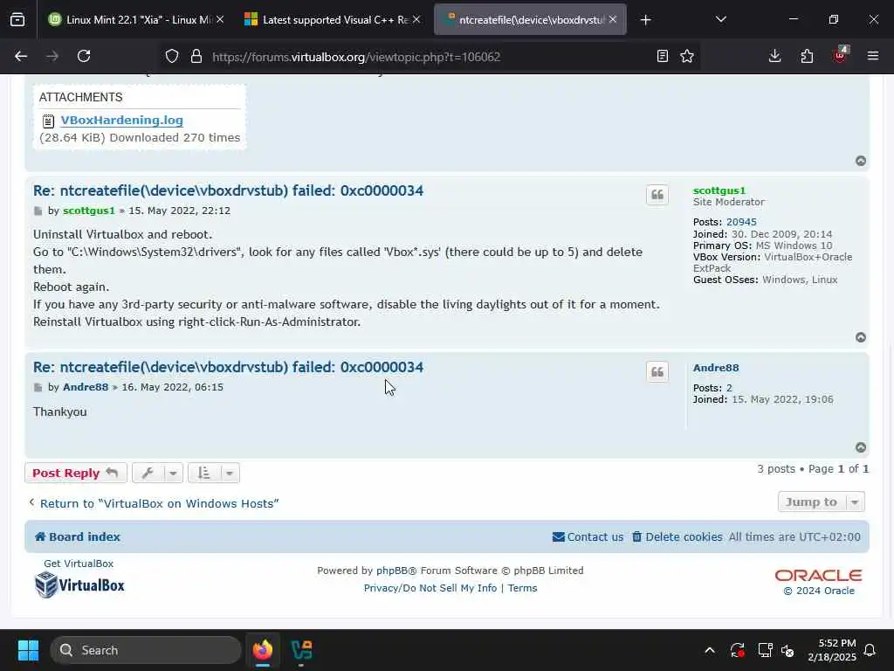Close the Linux Mint tab
Viewport: 894px width, 671px height.
(x=220, y=19)
